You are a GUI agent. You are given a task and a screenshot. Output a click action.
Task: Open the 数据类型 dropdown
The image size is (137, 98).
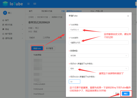(99, 55)
